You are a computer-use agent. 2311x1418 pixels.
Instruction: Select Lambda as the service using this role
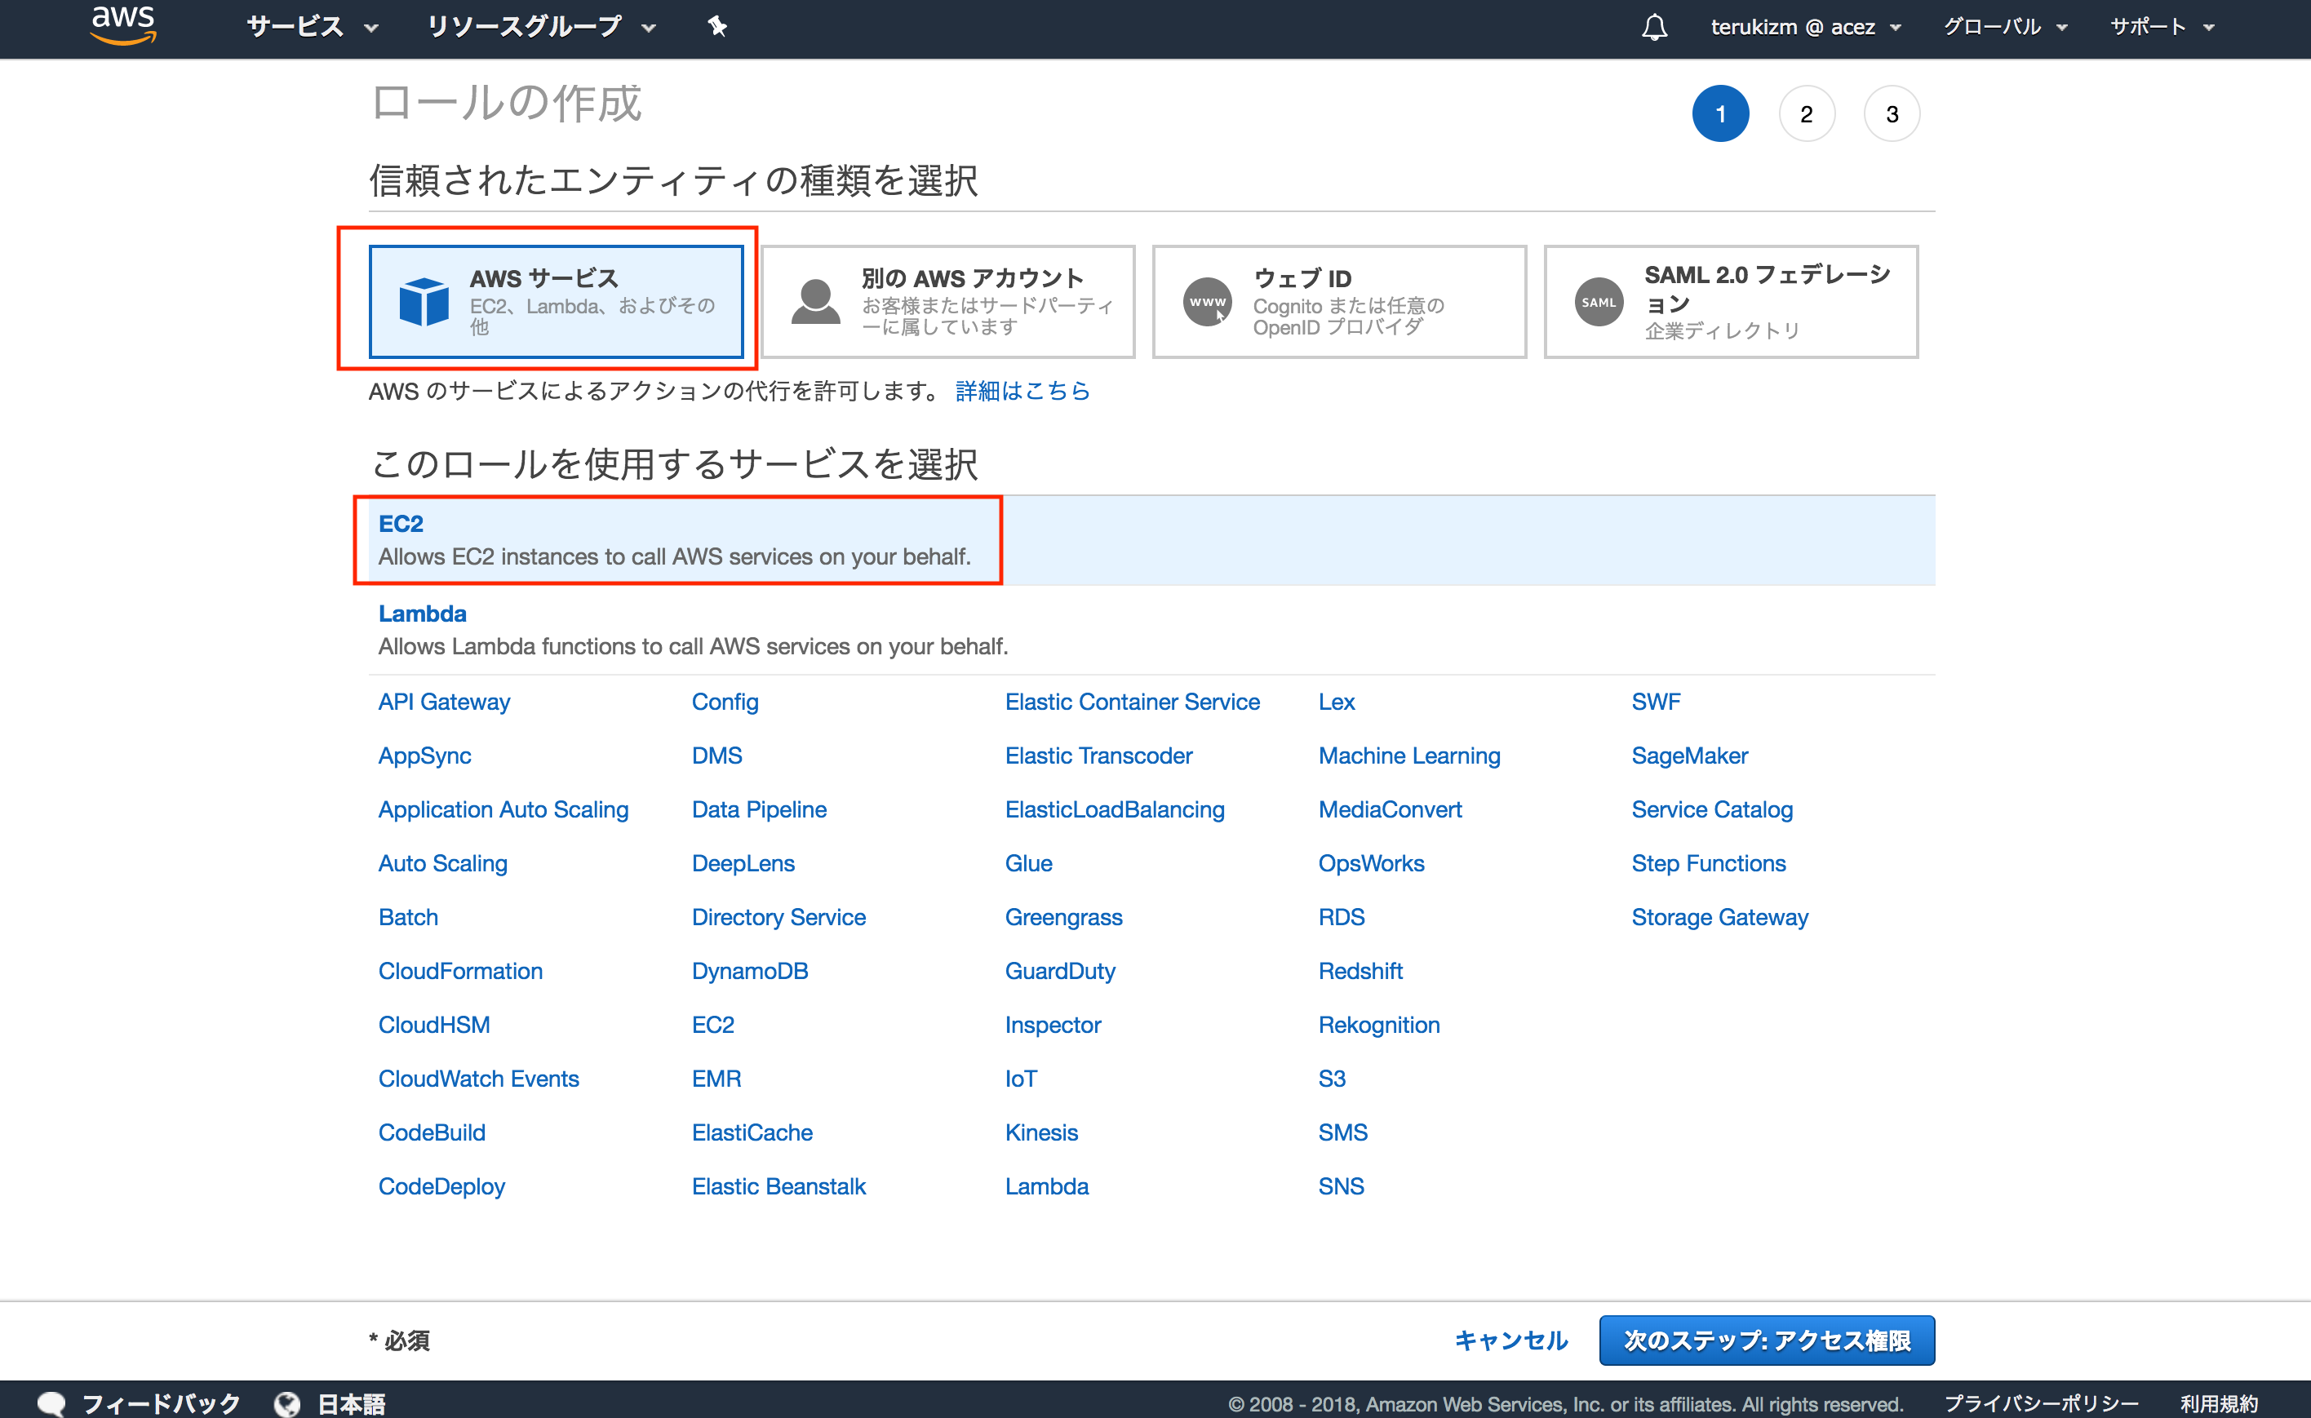(422, 614)
